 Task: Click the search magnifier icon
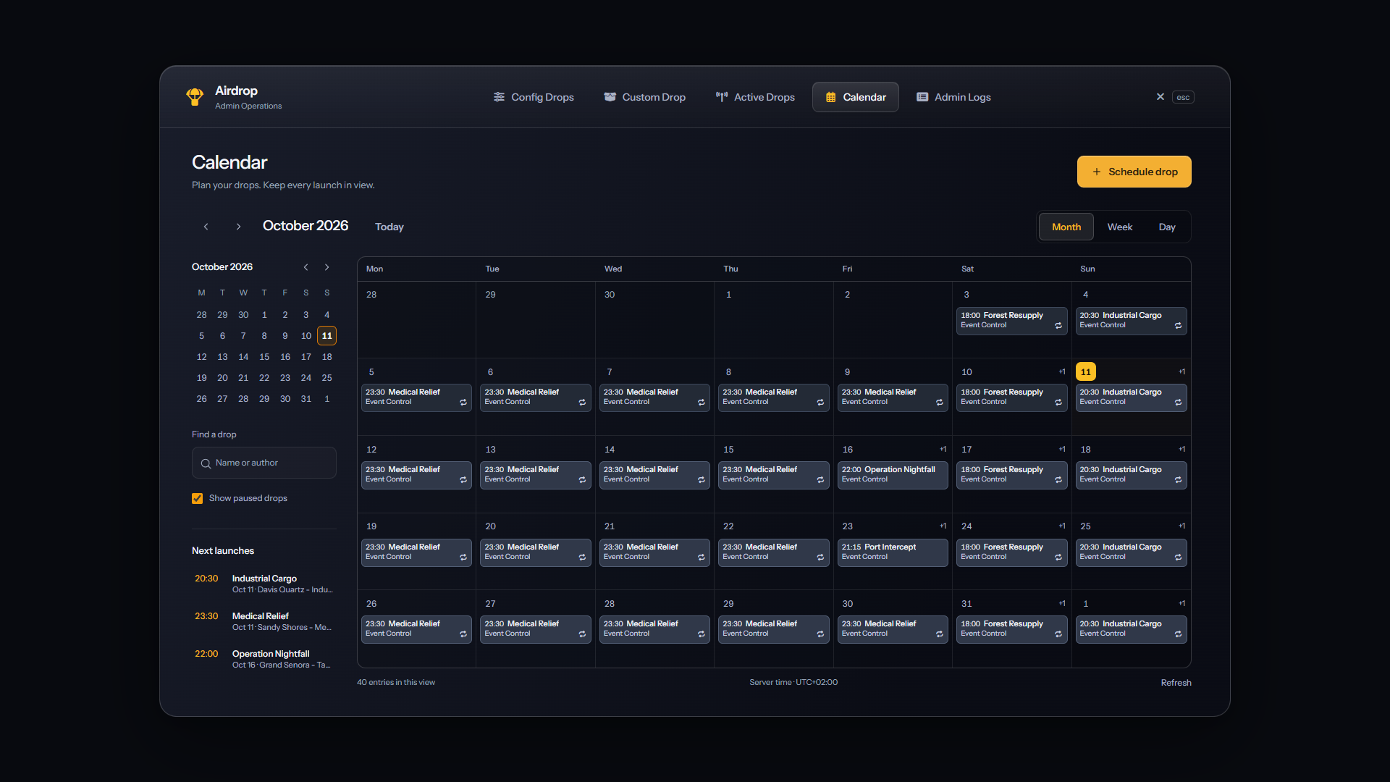tap(206, 463)
